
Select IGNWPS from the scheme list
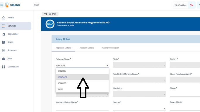pos(82,83)
